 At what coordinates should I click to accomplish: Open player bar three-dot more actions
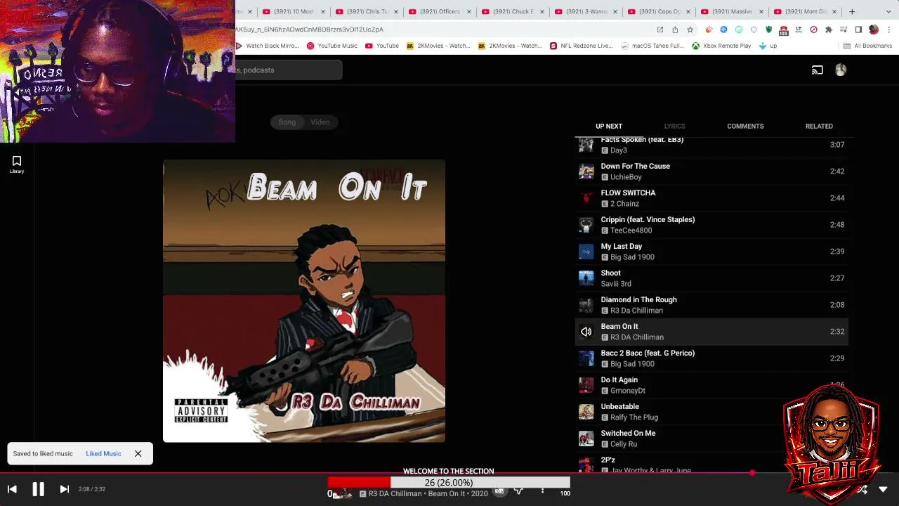point(542,491)
